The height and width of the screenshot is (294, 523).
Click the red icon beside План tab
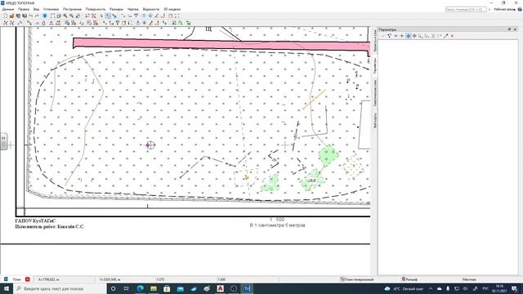point(27,279)
